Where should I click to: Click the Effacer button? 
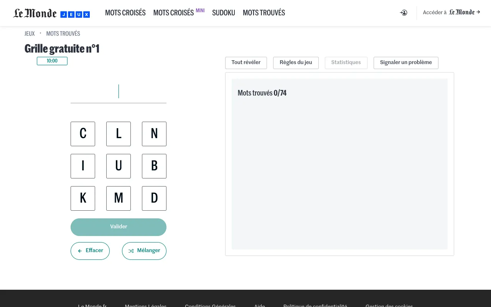click(90, 251)
